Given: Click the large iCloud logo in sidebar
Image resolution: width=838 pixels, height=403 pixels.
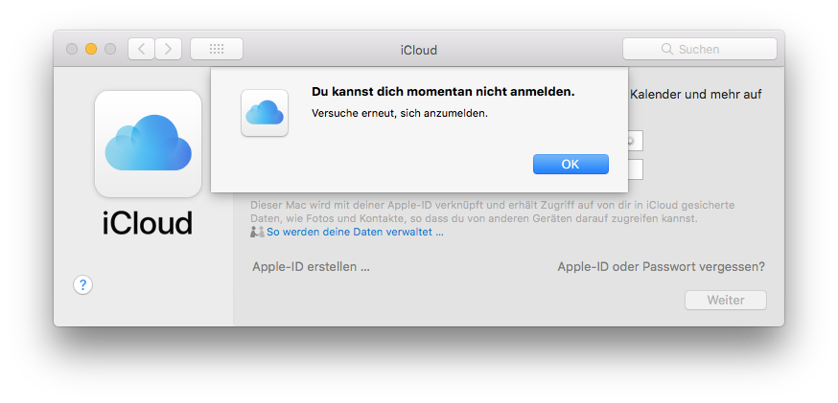Looking at the screenshot, I should (148, 144).
